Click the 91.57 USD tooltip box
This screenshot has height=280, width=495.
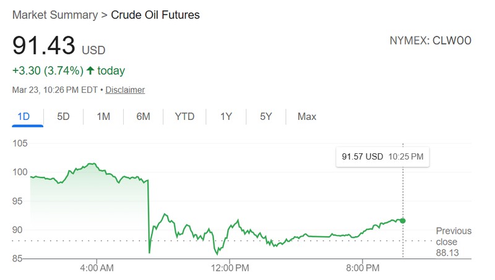(382, 157)
